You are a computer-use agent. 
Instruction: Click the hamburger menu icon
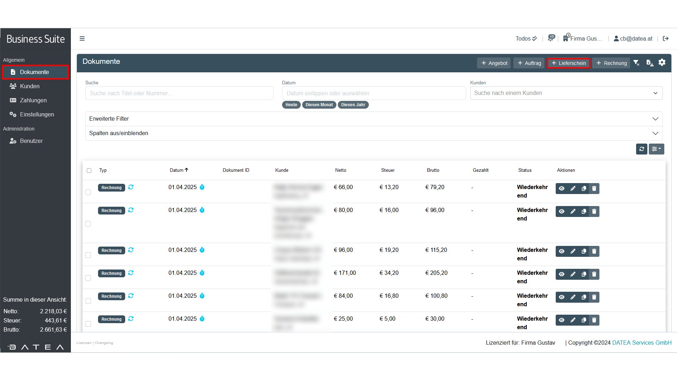[x=82, y=39]
